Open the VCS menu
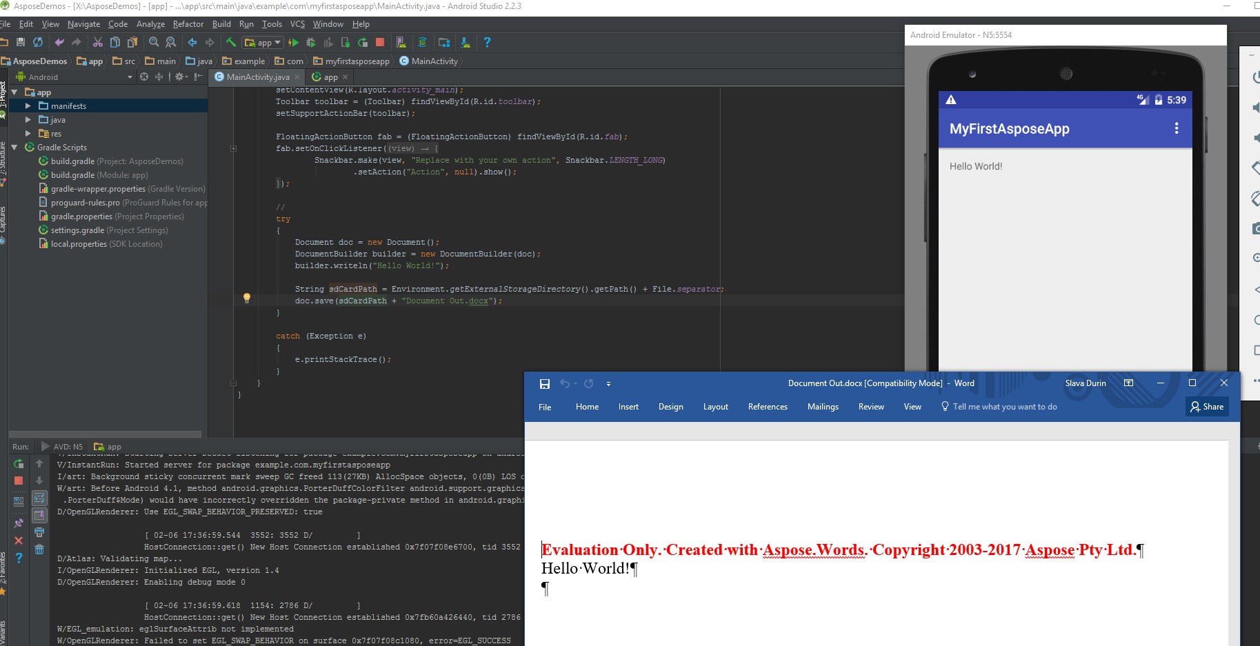 pos(297,23)
